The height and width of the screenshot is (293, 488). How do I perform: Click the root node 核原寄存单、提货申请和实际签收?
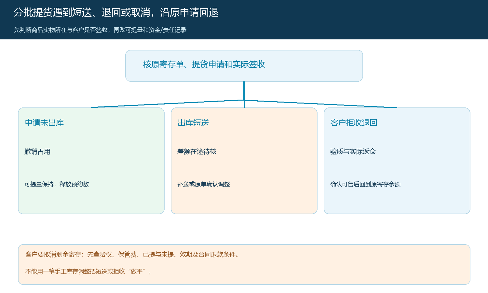pyautogui.click(x=244, y=66)
